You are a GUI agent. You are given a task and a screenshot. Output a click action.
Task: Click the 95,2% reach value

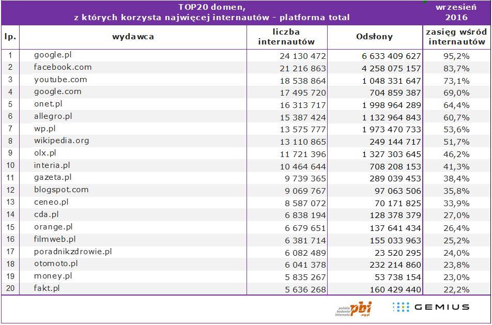pyautogui.click(x=456, y=56)
